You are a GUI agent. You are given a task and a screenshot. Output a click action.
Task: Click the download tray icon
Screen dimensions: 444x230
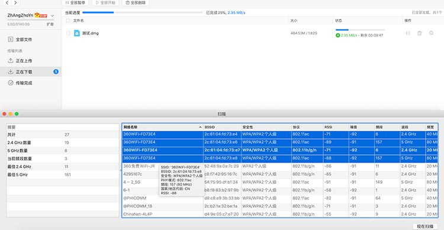pos(11,72)
